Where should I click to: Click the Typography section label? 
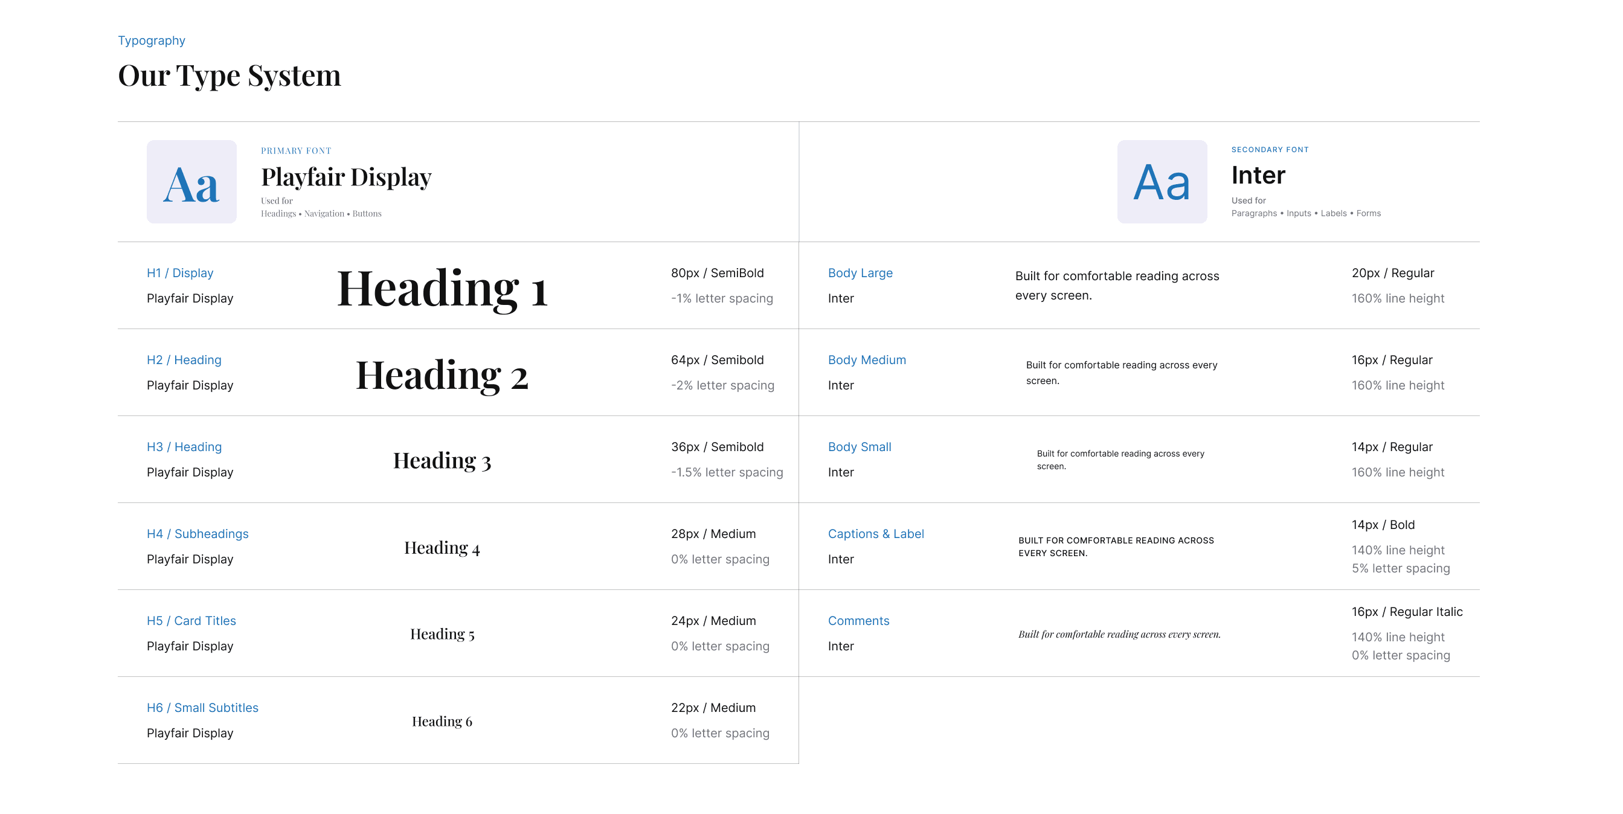[151, 40]
